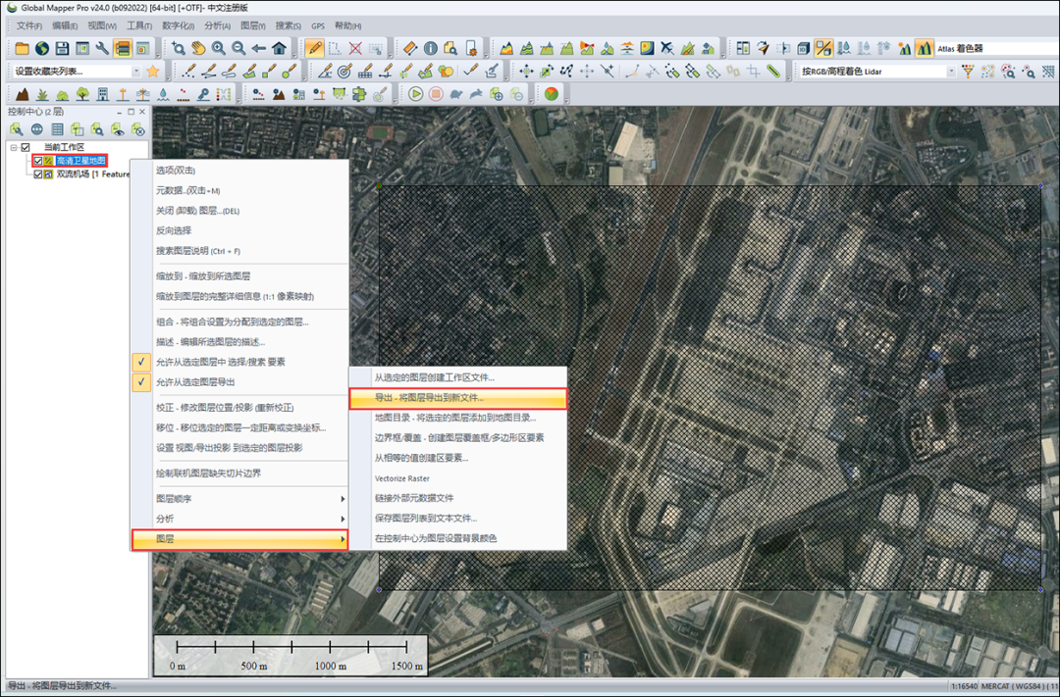
Task: Select the Zoom Out magnifier tool
Action: point(238,49)
